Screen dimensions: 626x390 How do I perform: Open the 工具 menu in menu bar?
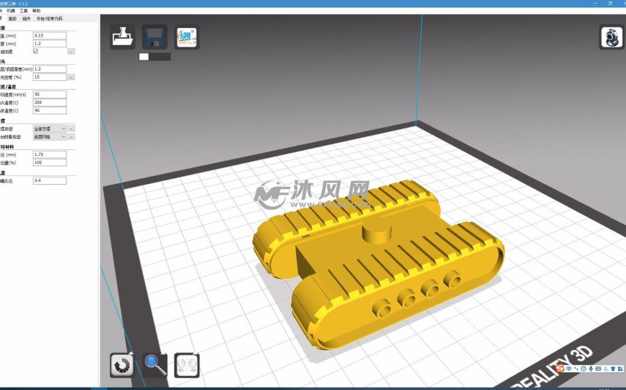coord(24,11)
